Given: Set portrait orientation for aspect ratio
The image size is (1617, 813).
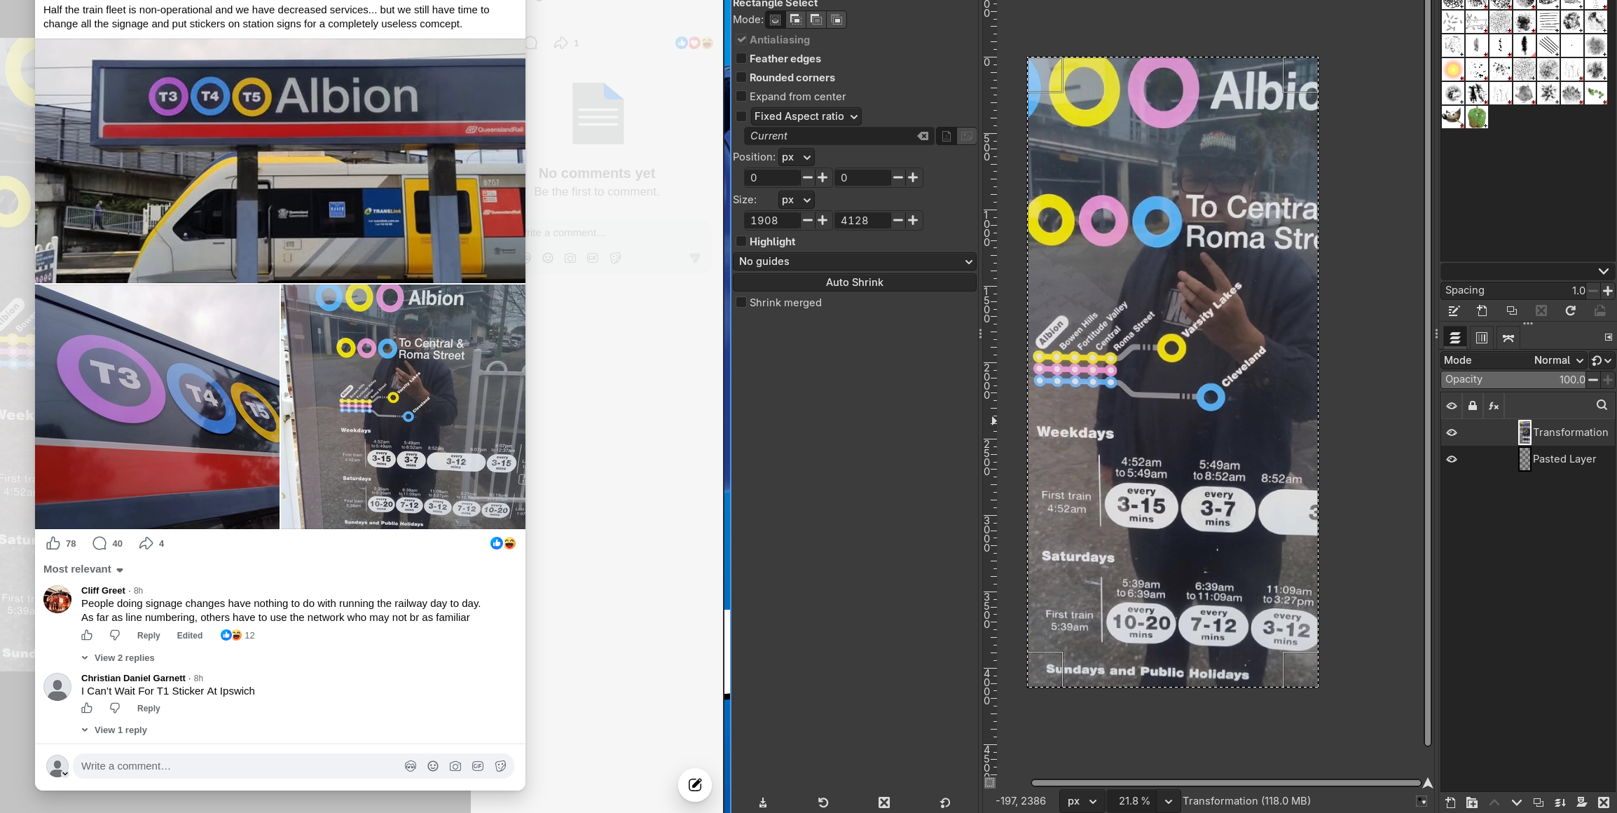Looking at the screenshot, I should click(946, 136).
